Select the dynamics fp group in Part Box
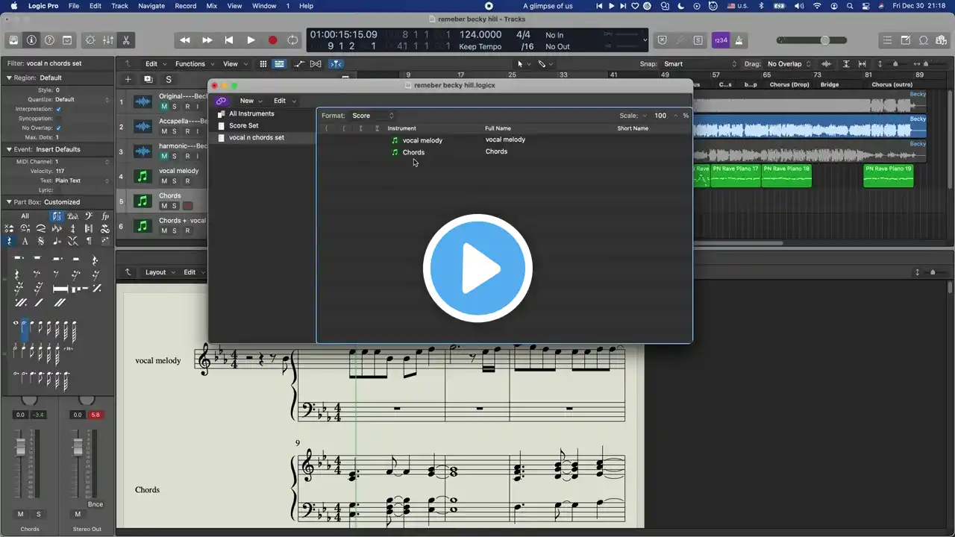The height and width of the screenshot is (537, 955). (x=104, y=216)
